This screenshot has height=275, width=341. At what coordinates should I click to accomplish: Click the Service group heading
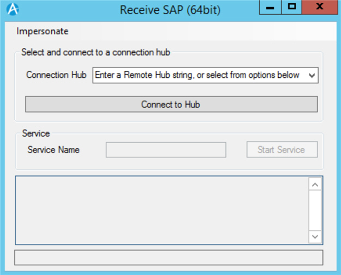click(36, 133)
